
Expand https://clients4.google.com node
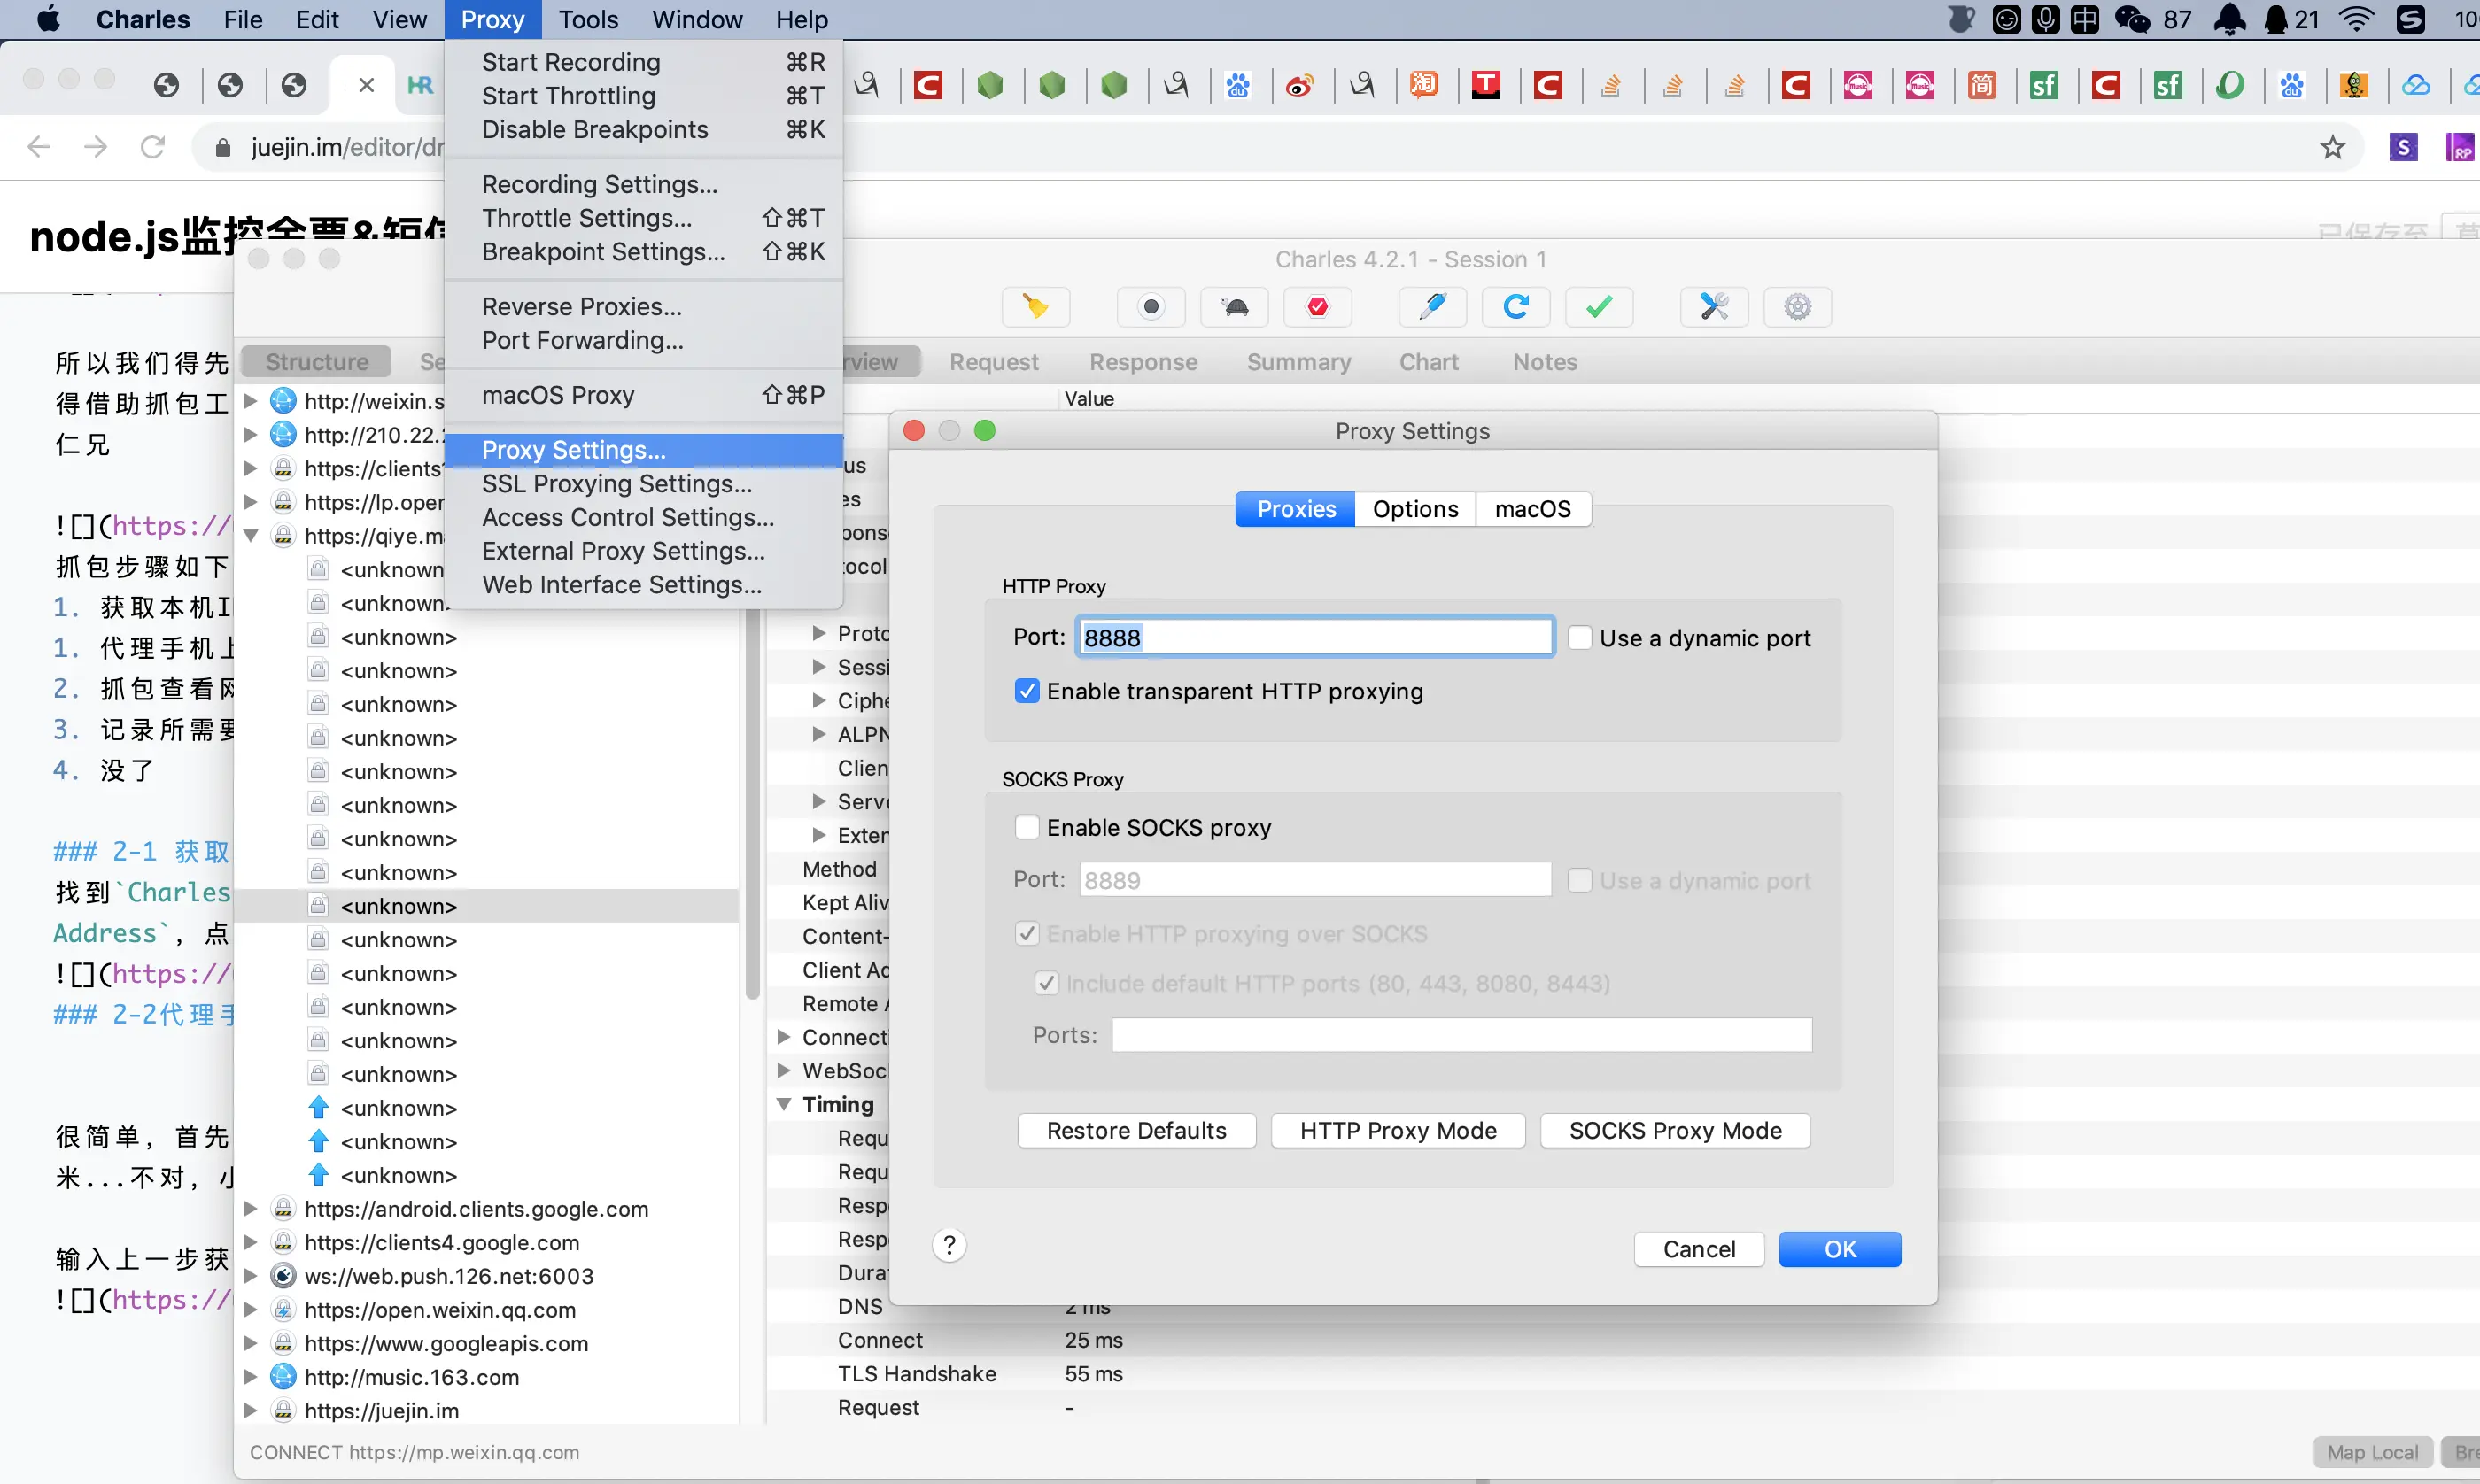pos(251,1243)
